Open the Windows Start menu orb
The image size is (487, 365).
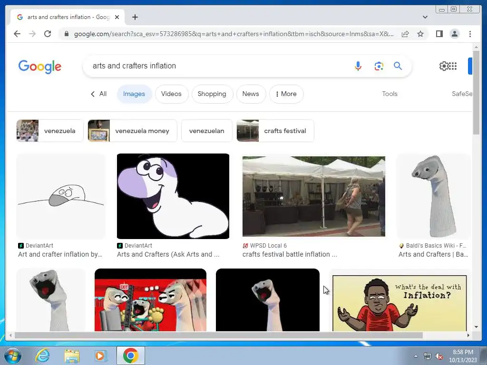(13, 355)
